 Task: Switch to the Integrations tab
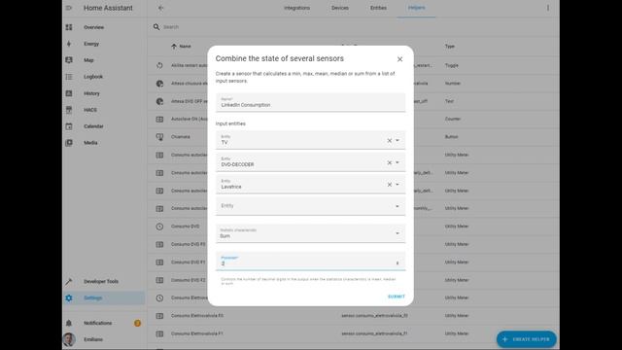pos(296,8)
